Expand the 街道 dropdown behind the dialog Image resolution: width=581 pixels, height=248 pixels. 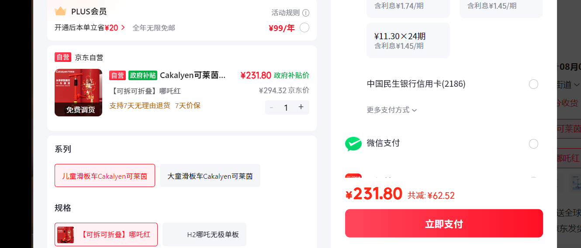click(569, 85)
